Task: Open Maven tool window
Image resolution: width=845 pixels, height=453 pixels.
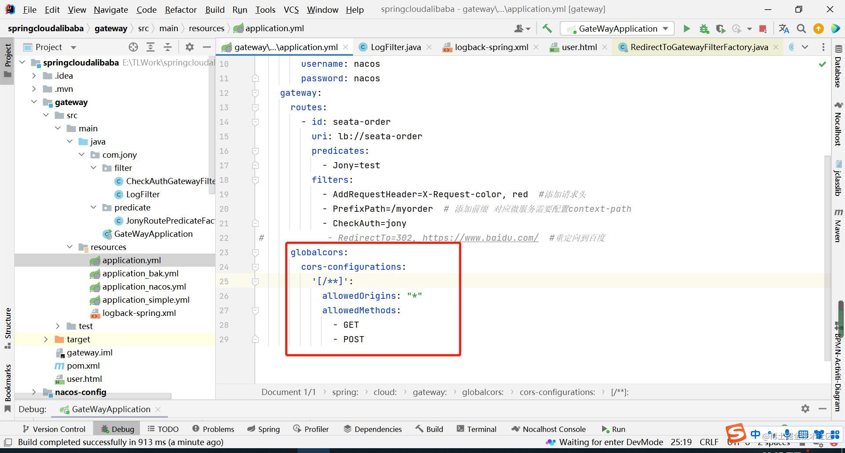Action: click(x=838, y=226)
